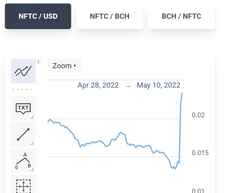Viewport: 233px width, 193px height.
Task: Open the Zoom dropdown
Action: point(64,66)
